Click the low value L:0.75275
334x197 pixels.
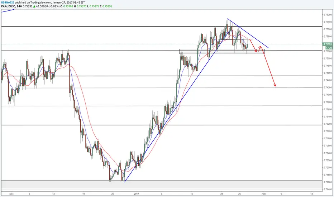coord(93,6)
